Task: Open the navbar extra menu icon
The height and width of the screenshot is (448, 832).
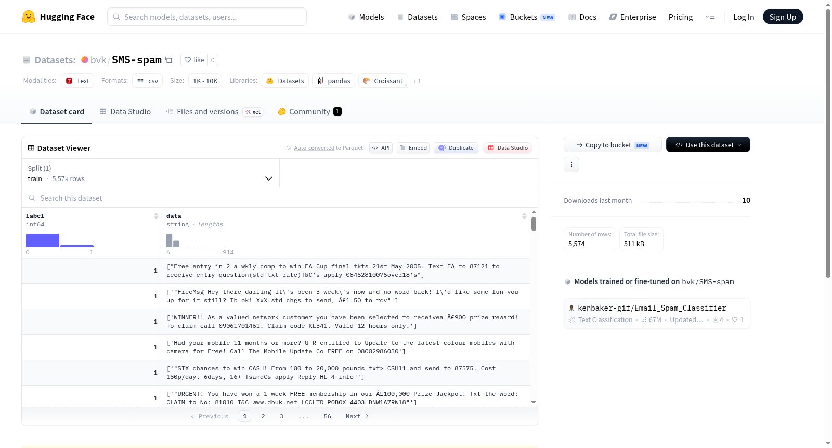Action: [x=710, y=17]
